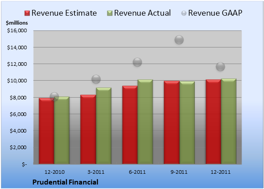Click the 12-2010 category label
This screenshot has width=264, height=189.
(54, 172)
